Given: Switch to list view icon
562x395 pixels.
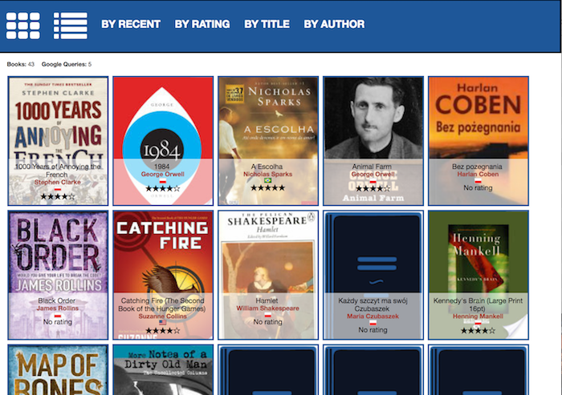Looking at the screenshot, I should 71,26.
